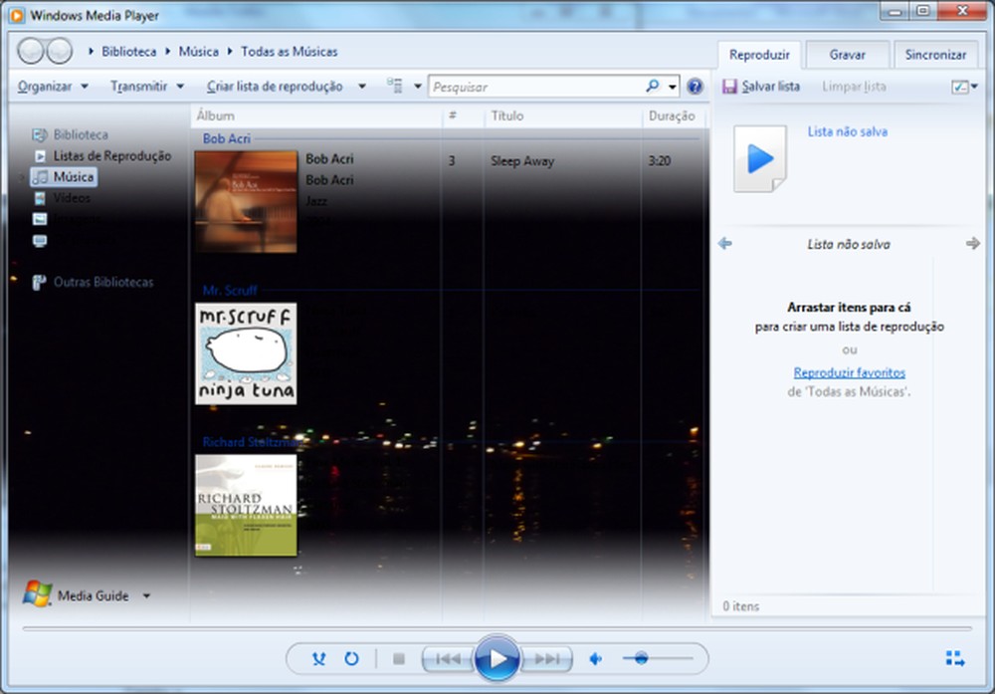Click the Reproduzir favoritos link

click(849, 371)
